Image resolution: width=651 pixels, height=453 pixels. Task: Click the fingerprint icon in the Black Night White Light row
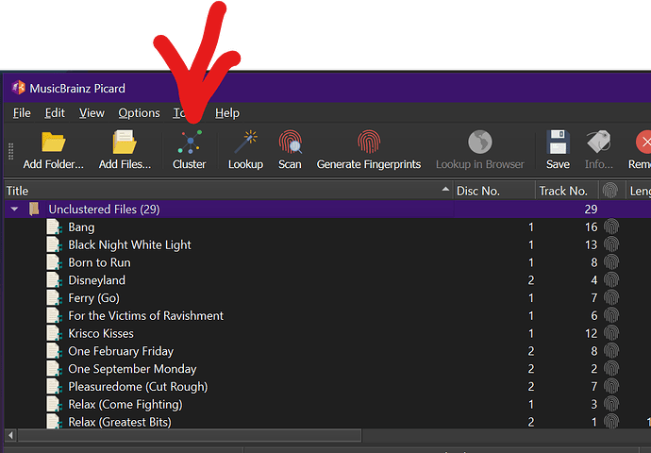click(611, 244)
